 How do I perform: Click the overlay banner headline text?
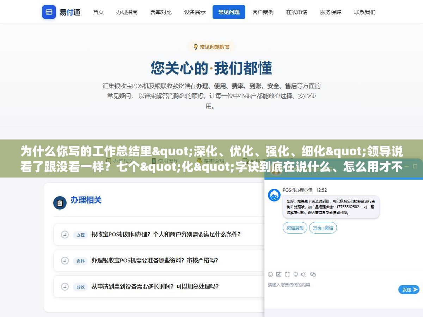(211, 159)
